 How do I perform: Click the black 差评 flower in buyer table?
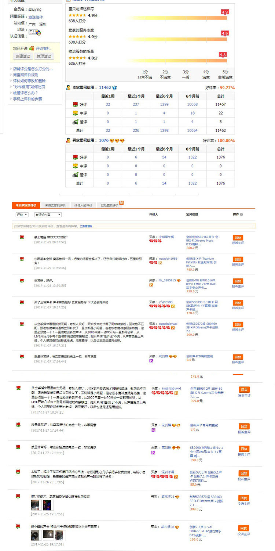[75, 174]
